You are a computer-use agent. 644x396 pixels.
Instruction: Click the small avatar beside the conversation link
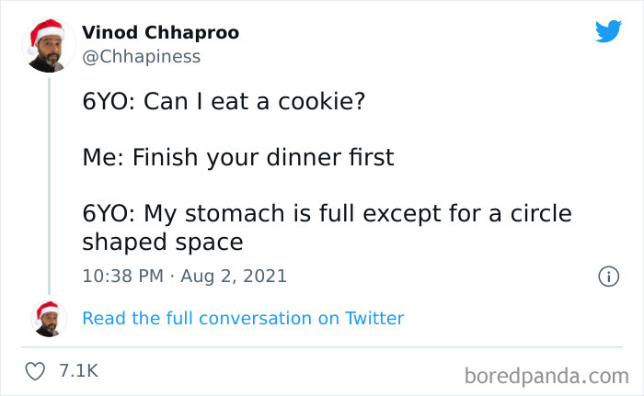pyautogui.click(x=49, y=318)
